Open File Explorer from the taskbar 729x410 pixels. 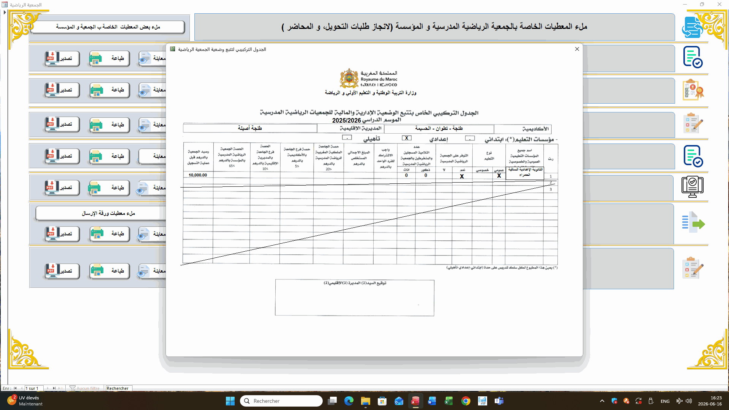pyautogui.click(x=365, y=401)
